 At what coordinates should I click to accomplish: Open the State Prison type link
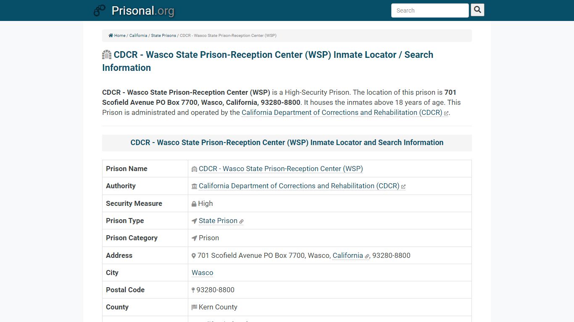click(218, 221)
